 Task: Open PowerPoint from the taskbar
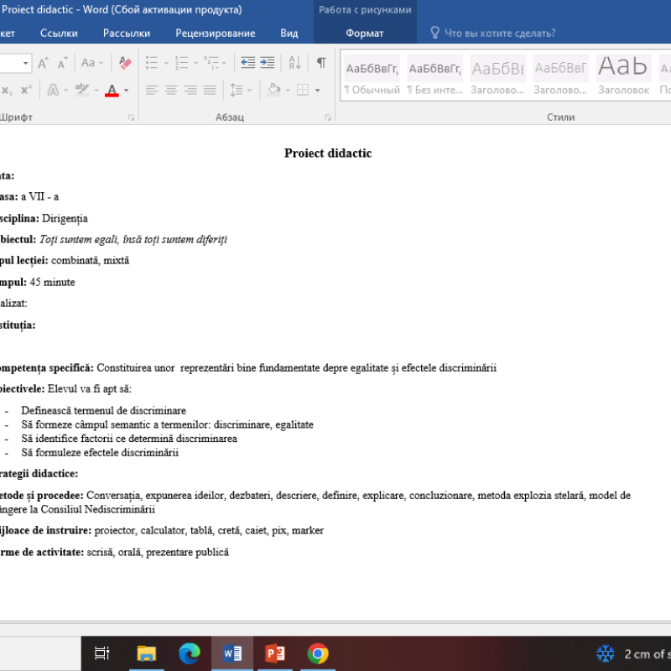274,653
